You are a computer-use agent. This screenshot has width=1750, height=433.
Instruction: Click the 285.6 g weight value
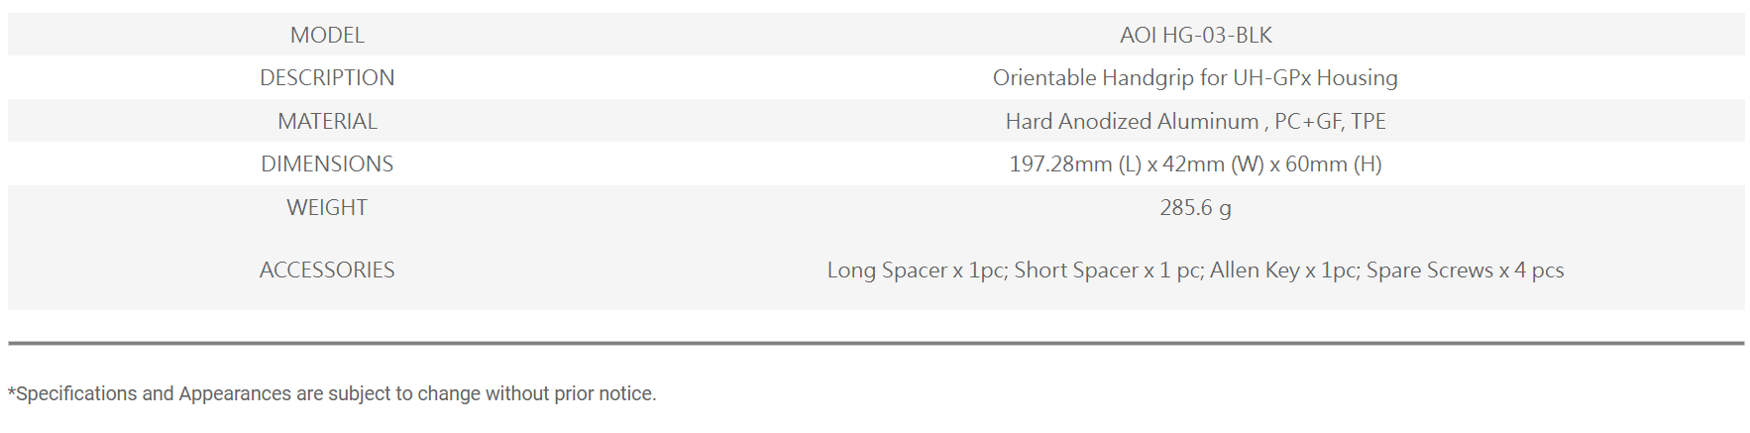[1195, 207]
